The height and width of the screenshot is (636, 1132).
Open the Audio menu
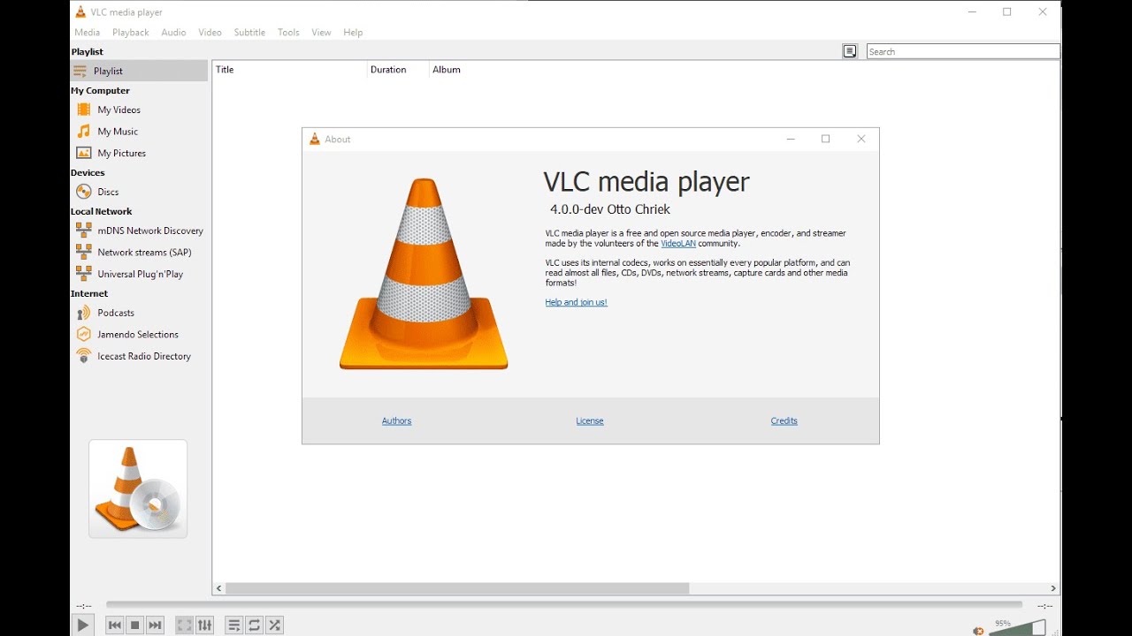click(x=173, y=33)
